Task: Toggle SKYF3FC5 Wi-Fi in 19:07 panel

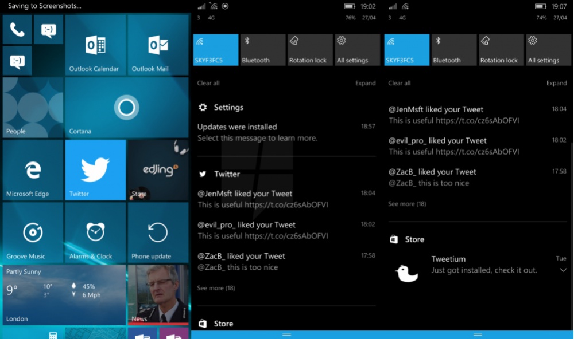Action: 407,50
